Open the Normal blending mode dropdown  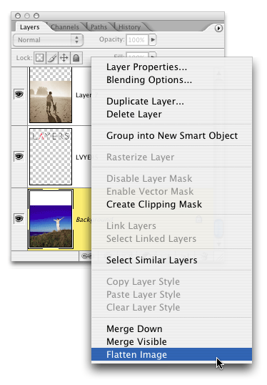[48, 40]
